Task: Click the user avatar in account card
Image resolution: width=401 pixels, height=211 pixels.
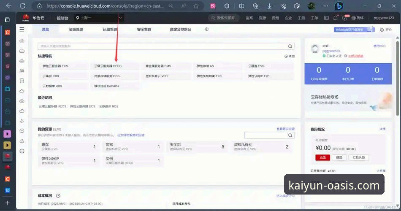Action: tap(315, 49)
